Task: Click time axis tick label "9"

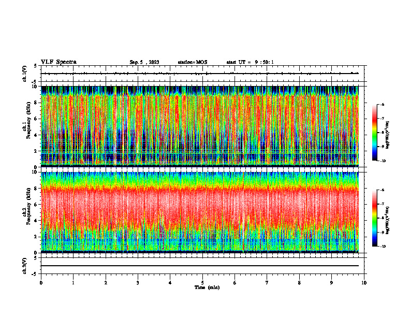Action: click(x=331, y=283)
